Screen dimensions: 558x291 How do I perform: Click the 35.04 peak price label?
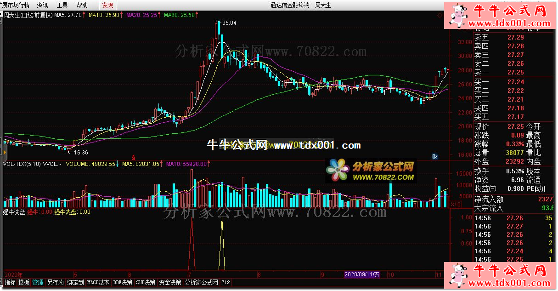pos(228,23)
